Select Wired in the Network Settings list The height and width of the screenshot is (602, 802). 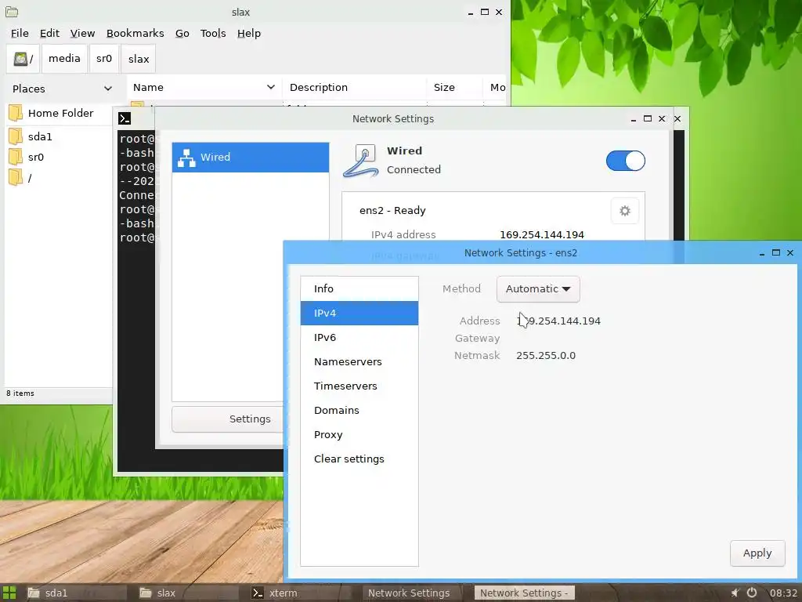click(250, 157)
